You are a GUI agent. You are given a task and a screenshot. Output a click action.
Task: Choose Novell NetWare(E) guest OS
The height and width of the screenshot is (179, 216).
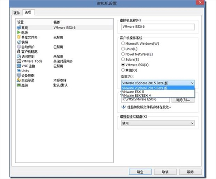point(123,54)
